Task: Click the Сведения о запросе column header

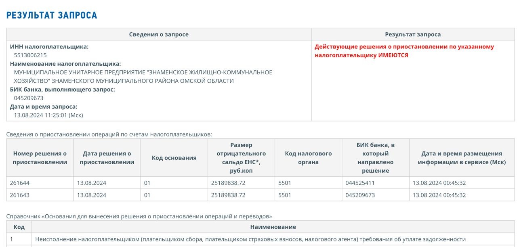Action: coord(159,34)
